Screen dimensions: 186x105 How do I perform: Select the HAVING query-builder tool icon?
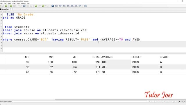(72, 6)
